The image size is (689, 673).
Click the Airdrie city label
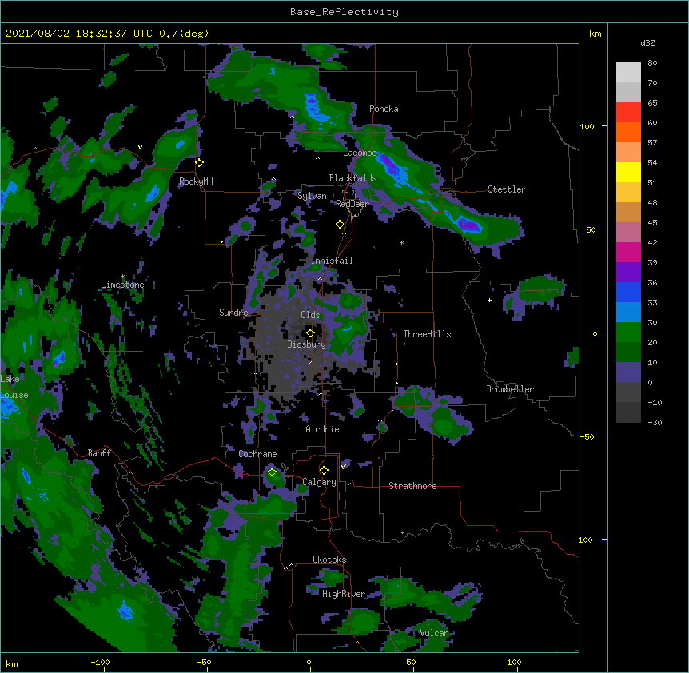(322, 429)
